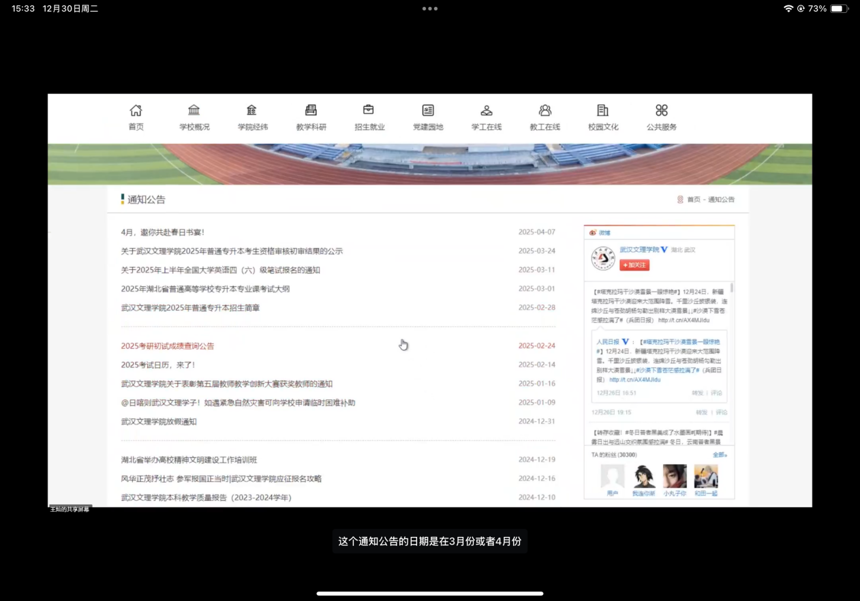
Task: Open the 党建园地 navigation icon
Action: pos(428,110)
